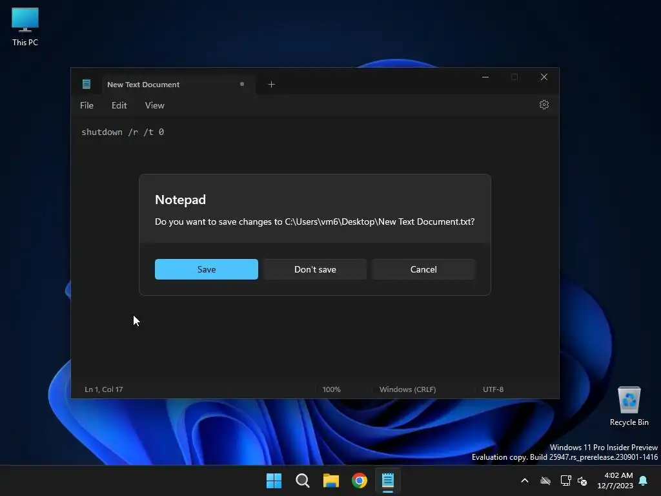Click the Notepad app icon in title bar
Image resolution: width=661 pixels, height=496 pixels.
(86, 84)
